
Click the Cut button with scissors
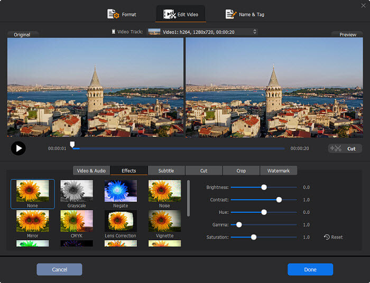click(x=345, y=148)
